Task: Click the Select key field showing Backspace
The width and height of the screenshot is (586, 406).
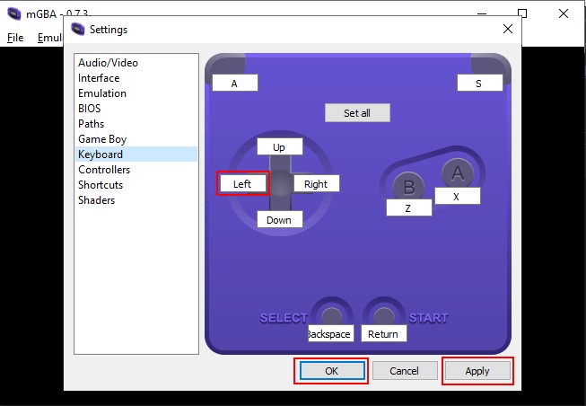Action: pyautogui.click(x=330, y=333)
